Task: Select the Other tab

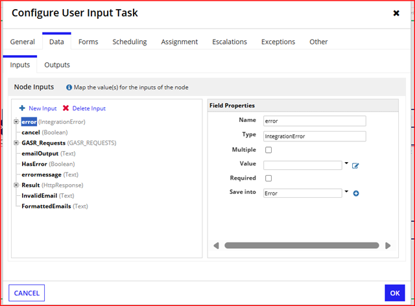Action: pyautogui.click(x=318, y=42)
